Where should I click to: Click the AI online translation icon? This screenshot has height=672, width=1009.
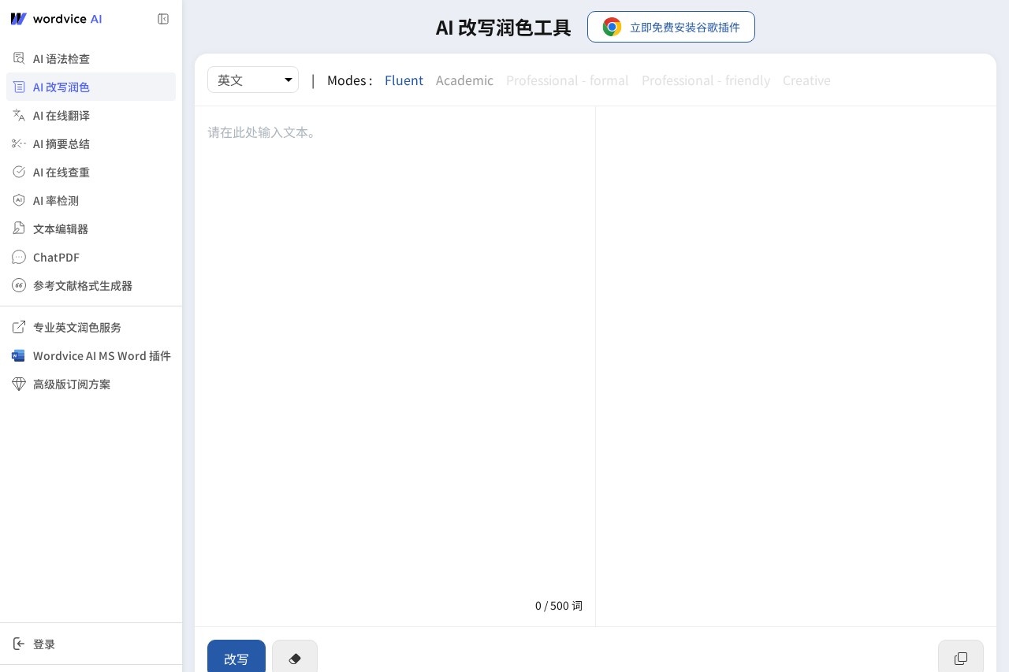tap(19, 115)
